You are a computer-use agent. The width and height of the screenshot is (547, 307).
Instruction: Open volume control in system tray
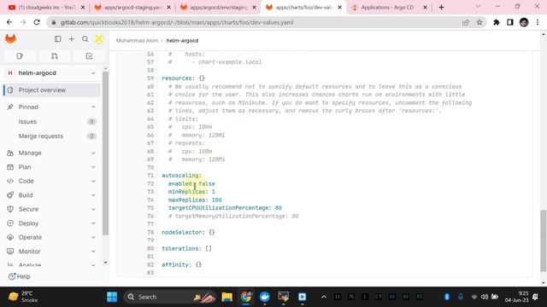click(485, 297)
